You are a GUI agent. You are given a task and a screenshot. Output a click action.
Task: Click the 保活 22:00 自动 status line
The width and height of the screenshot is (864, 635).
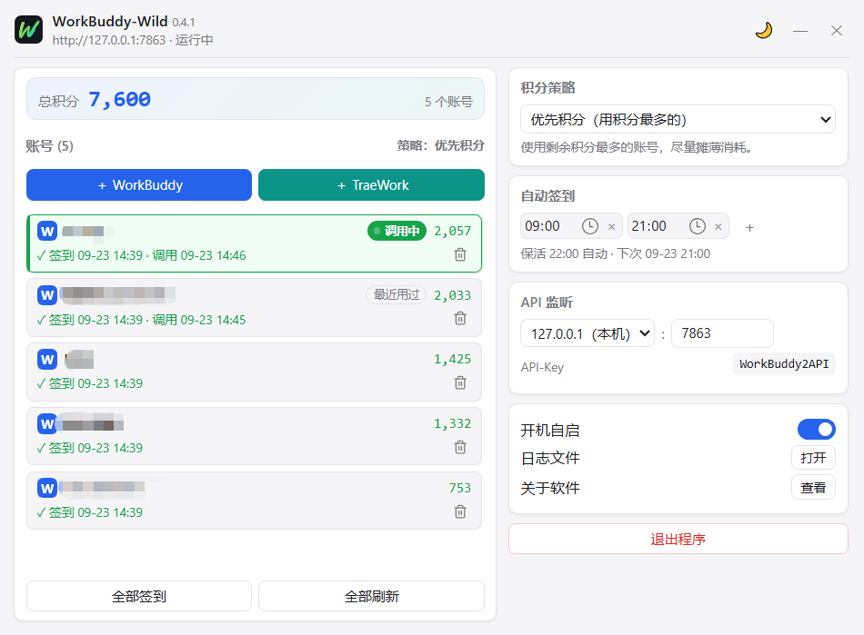[616, 253]
